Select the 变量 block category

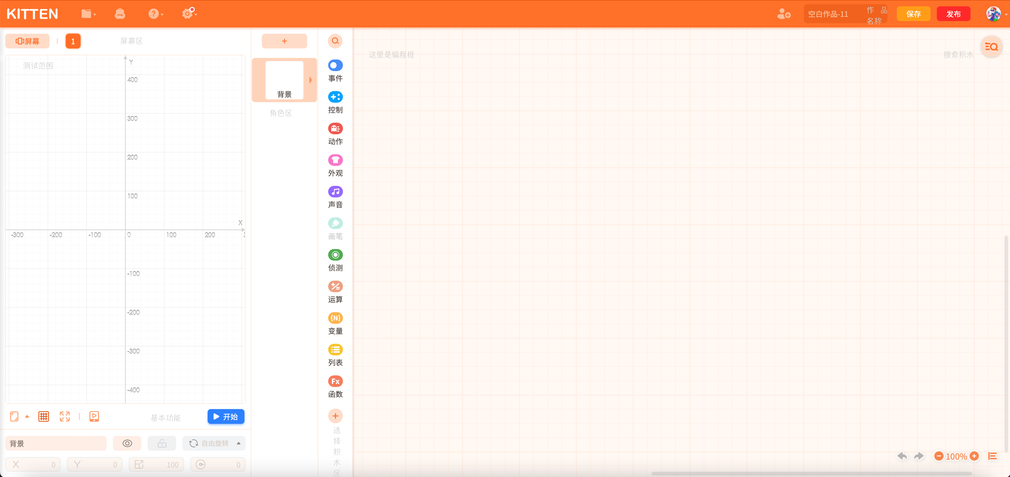[x=335, y=323]
